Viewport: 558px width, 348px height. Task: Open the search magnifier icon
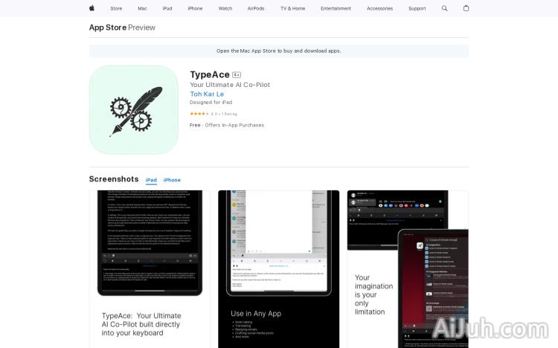(445, 8)
